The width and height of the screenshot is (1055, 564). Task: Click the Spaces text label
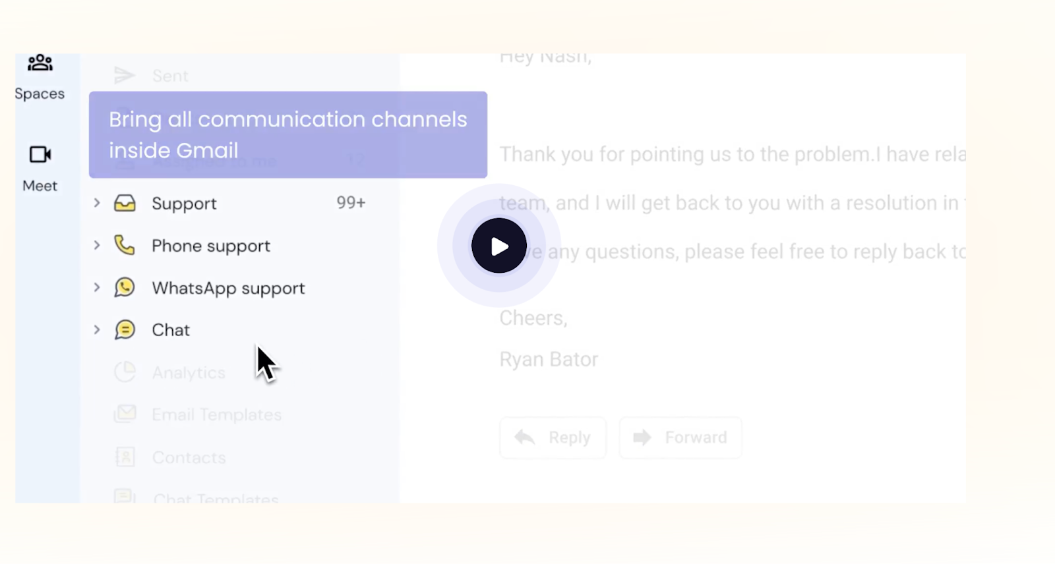coord(40,94)
